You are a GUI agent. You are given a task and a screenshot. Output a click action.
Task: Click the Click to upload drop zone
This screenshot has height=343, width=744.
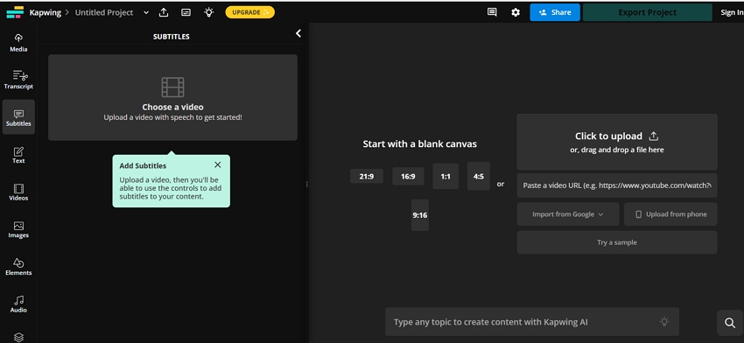[617, 142]
